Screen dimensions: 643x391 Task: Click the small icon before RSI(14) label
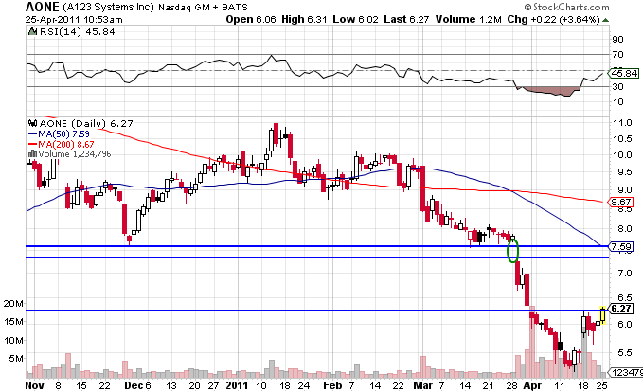click(31, 31)
